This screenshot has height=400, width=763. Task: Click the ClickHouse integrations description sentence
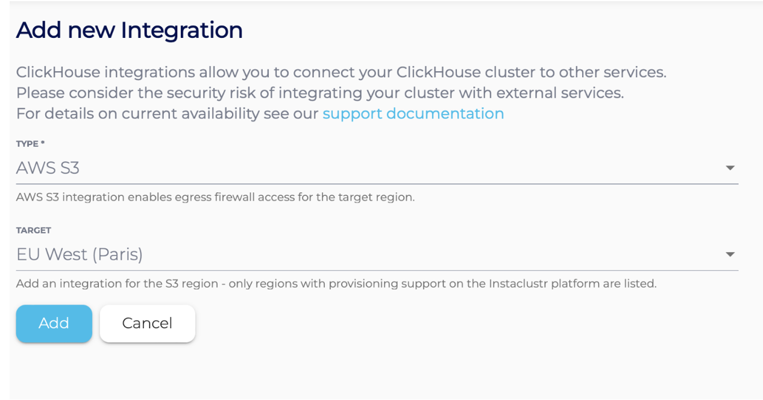tap(341, 73)
